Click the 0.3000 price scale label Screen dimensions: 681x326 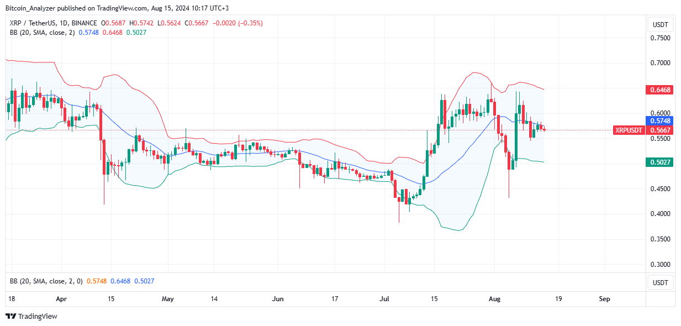(x=659, y=265)
